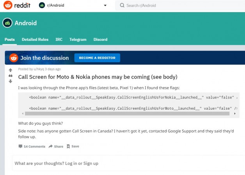Click the CallScreenEnglishUsForMoto code line

point(133,108)
